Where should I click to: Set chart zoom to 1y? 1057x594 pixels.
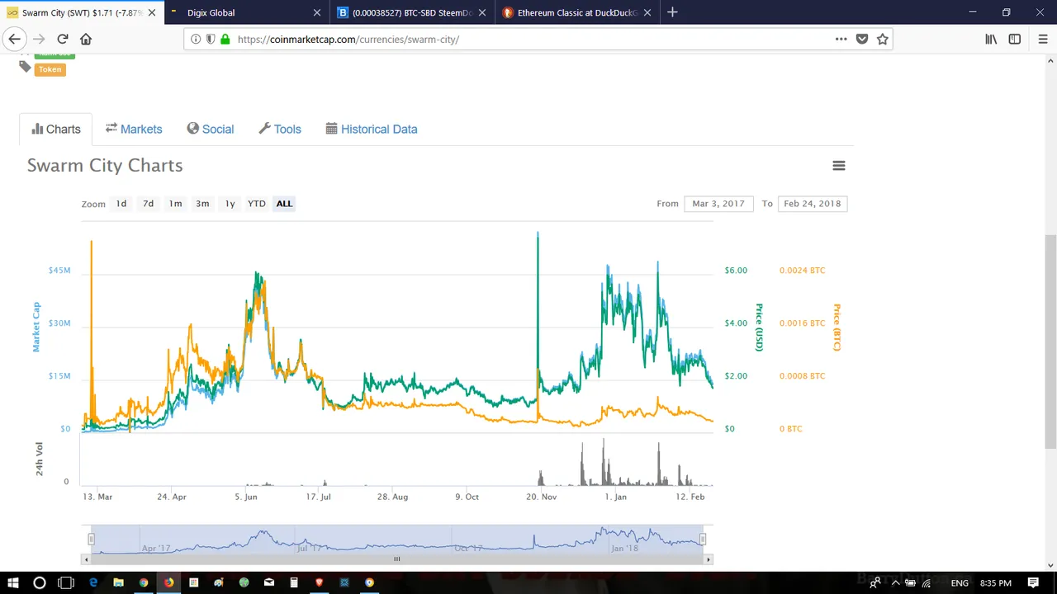coord(230,204)
